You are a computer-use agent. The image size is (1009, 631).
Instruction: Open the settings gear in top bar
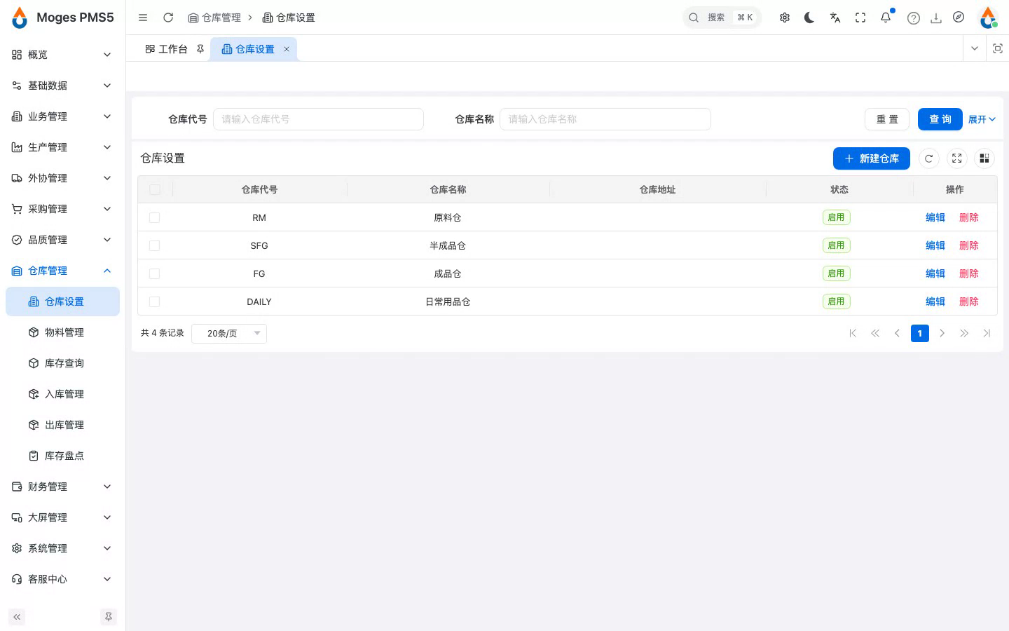tap(785, 18)
